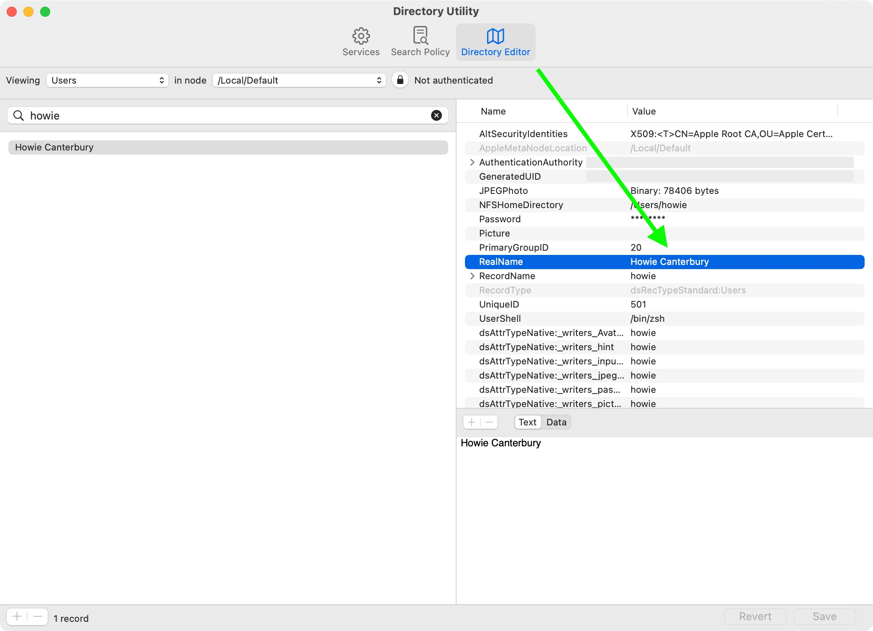Add a new record with plus button
Viewport: 873px width, 631px height.
17,616
